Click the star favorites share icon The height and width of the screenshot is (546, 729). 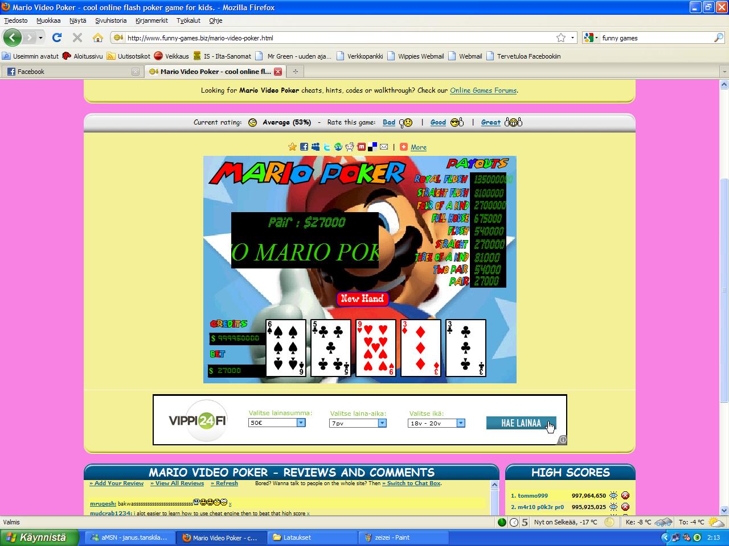pos(292,147)
